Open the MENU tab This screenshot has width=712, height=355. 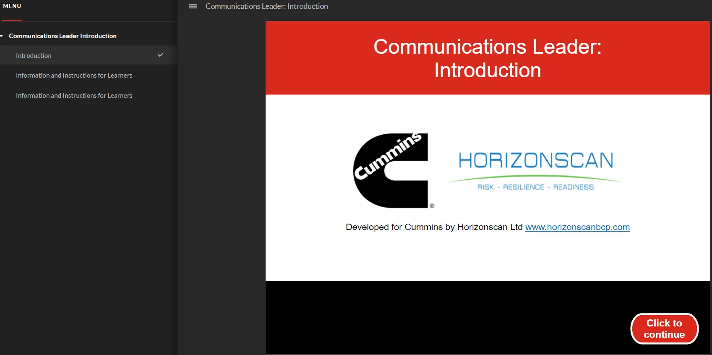[12, 6]
